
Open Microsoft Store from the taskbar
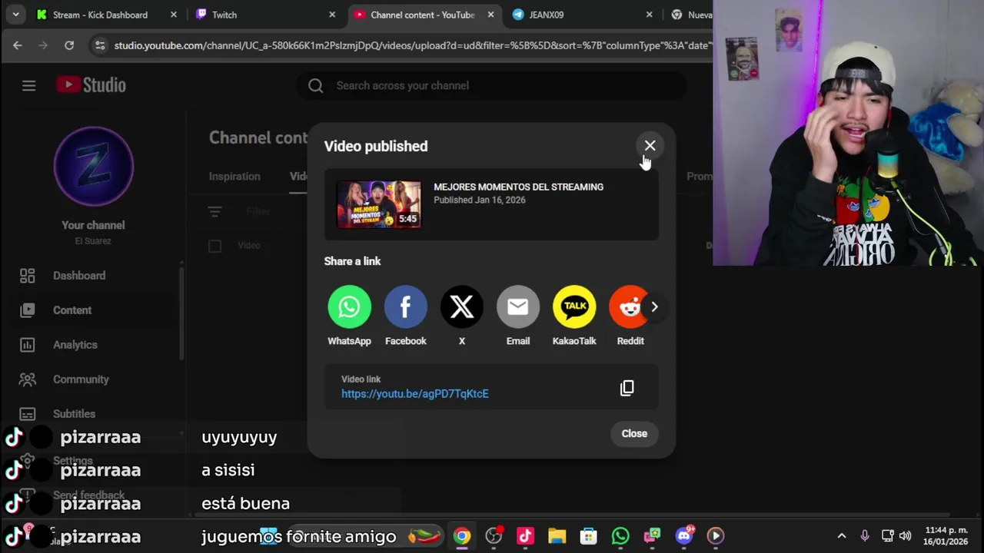(x=589, y=536)
